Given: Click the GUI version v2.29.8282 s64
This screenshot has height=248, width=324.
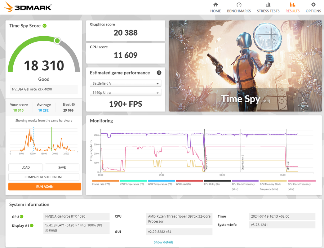Looking at the screenshot, I should (179, 232).
